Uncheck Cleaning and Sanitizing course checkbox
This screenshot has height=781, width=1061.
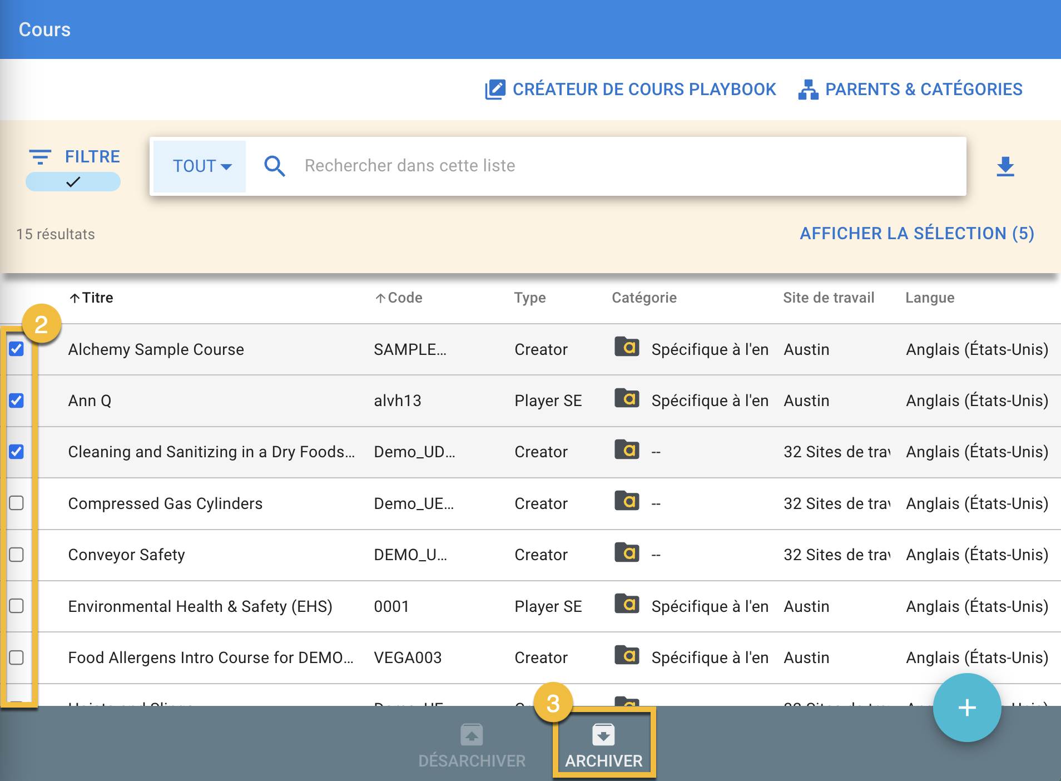pyautogui.click(x=17, y=452)
